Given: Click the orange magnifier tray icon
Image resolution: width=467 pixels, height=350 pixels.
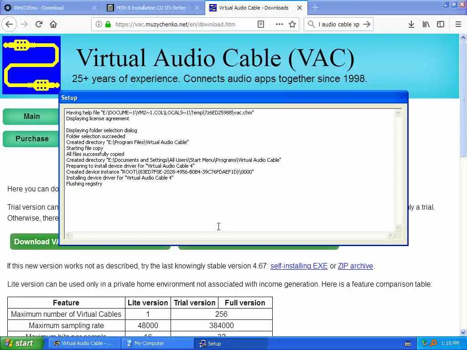Looking at the screenshot, I should point(434,344).
